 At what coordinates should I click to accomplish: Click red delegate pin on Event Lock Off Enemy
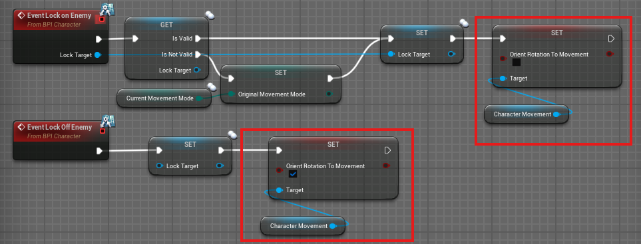coord(103,131)
